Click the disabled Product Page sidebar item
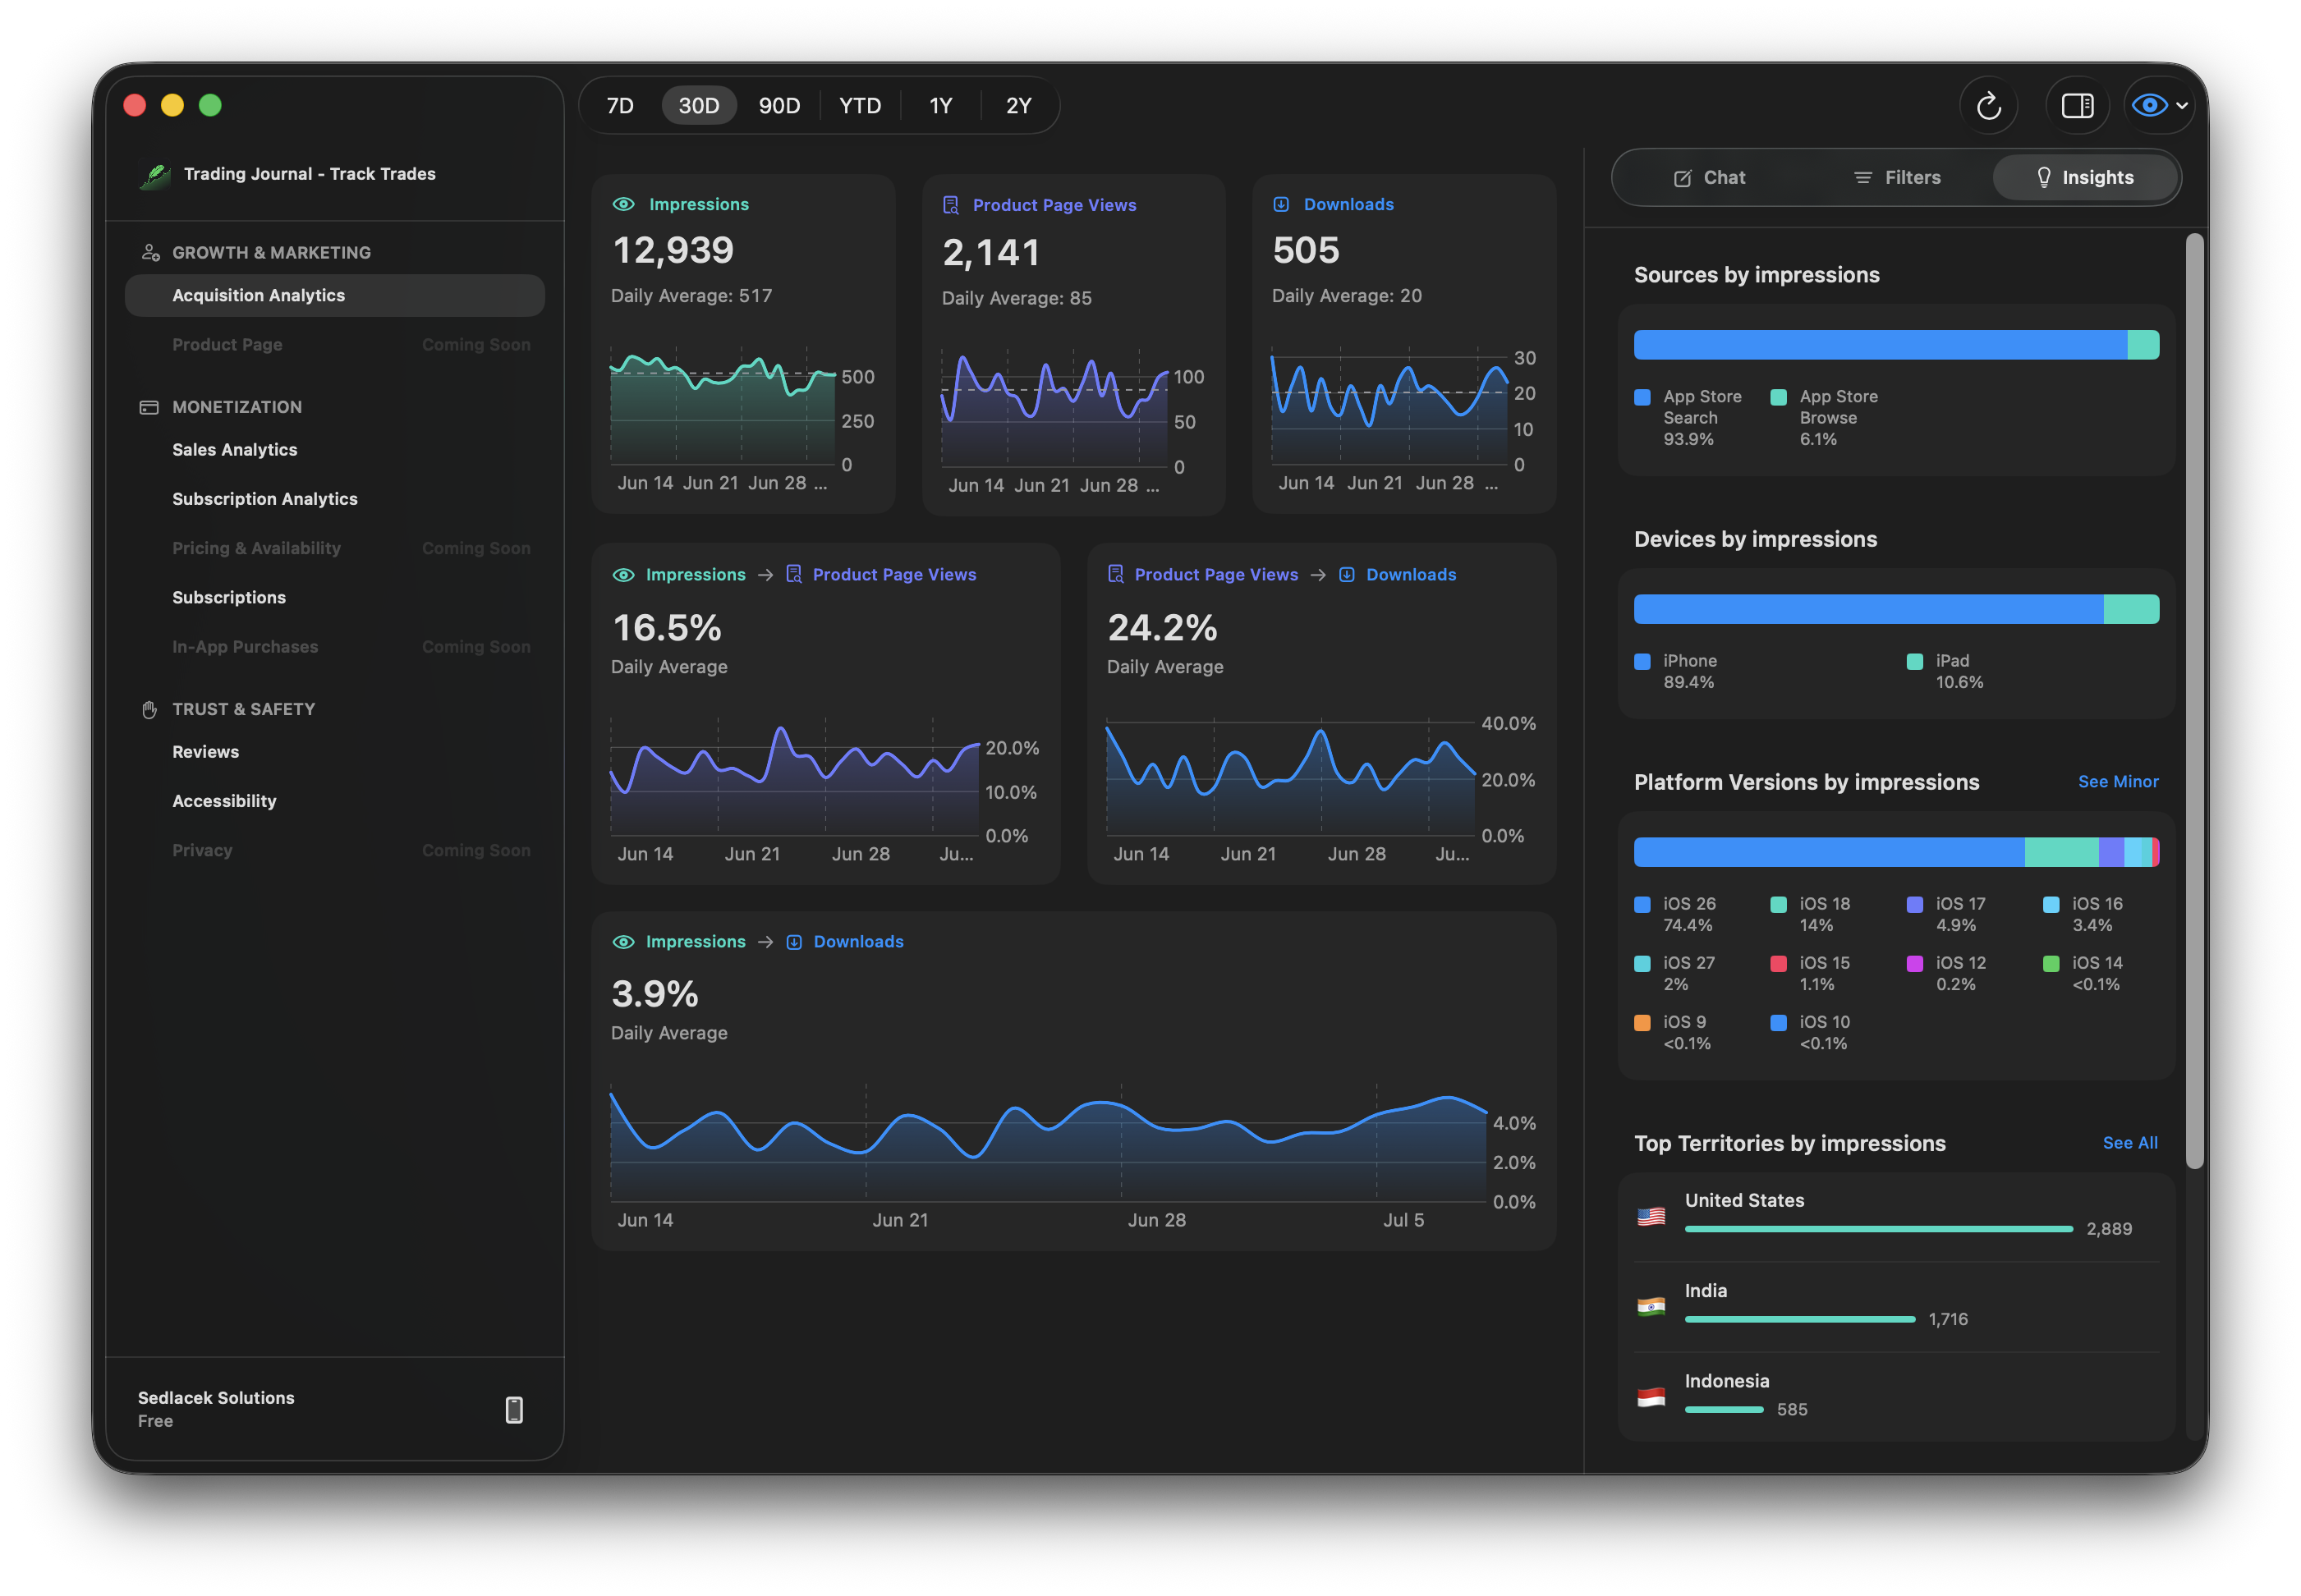This screenshot has height=1596, width=2301. click(334, 345)
